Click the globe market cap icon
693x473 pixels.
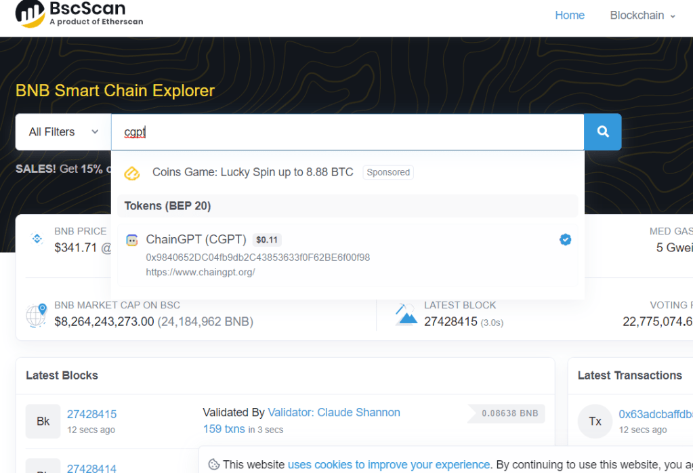[36, 315]
